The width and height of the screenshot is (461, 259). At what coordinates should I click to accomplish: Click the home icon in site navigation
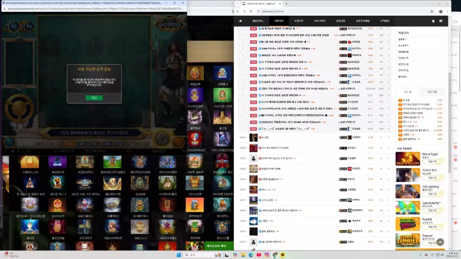[x=240, y=21]
